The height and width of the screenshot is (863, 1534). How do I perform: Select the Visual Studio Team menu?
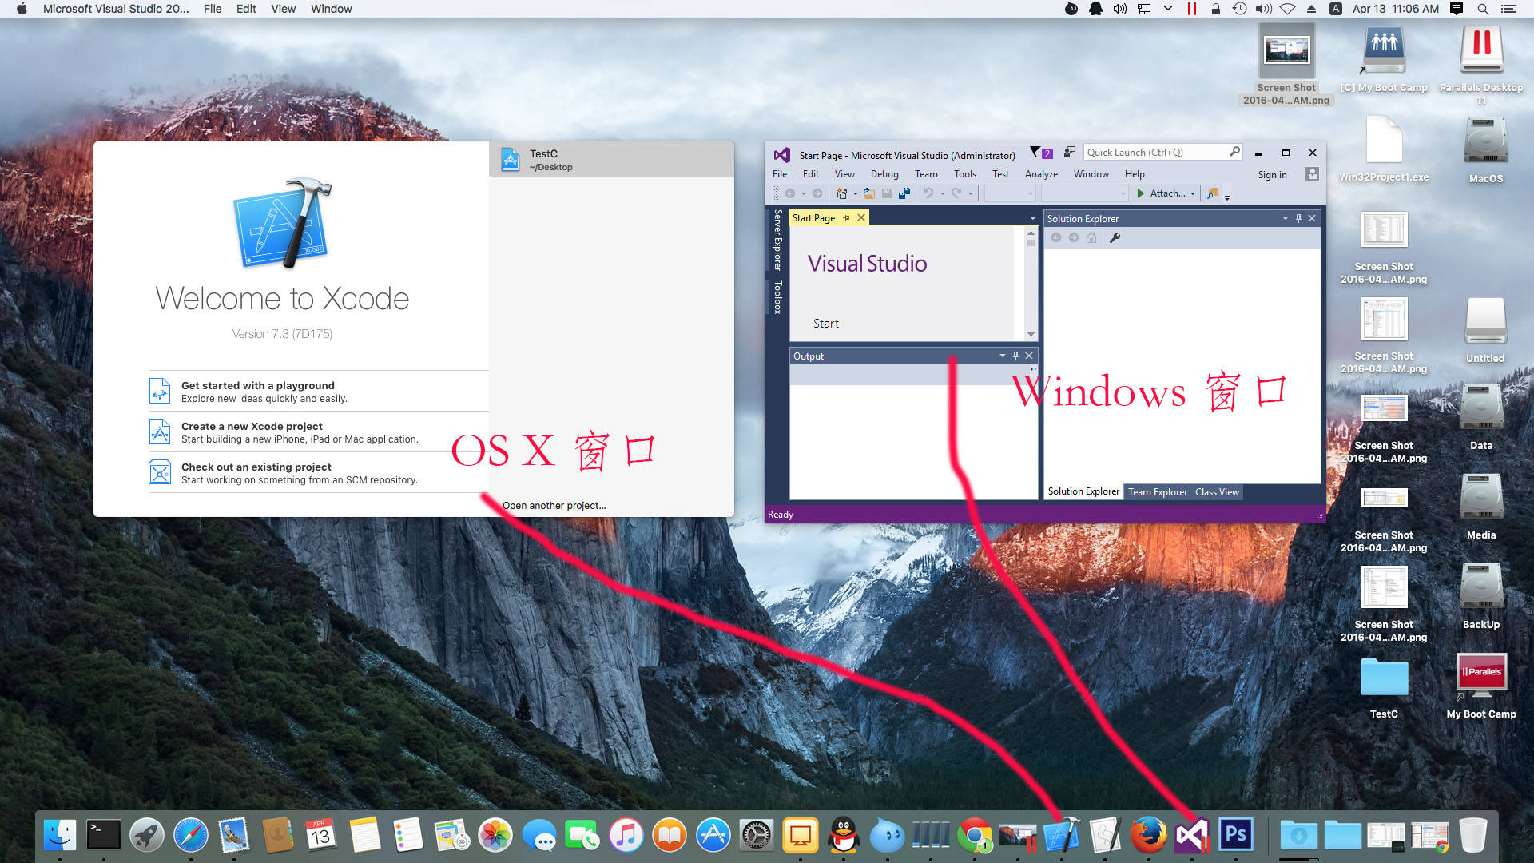[x=925, y=174]
